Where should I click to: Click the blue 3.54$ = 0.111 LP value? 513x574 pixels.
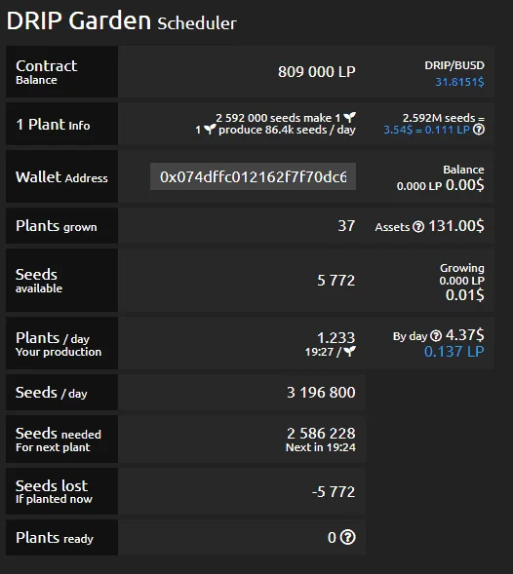[426, 130]
